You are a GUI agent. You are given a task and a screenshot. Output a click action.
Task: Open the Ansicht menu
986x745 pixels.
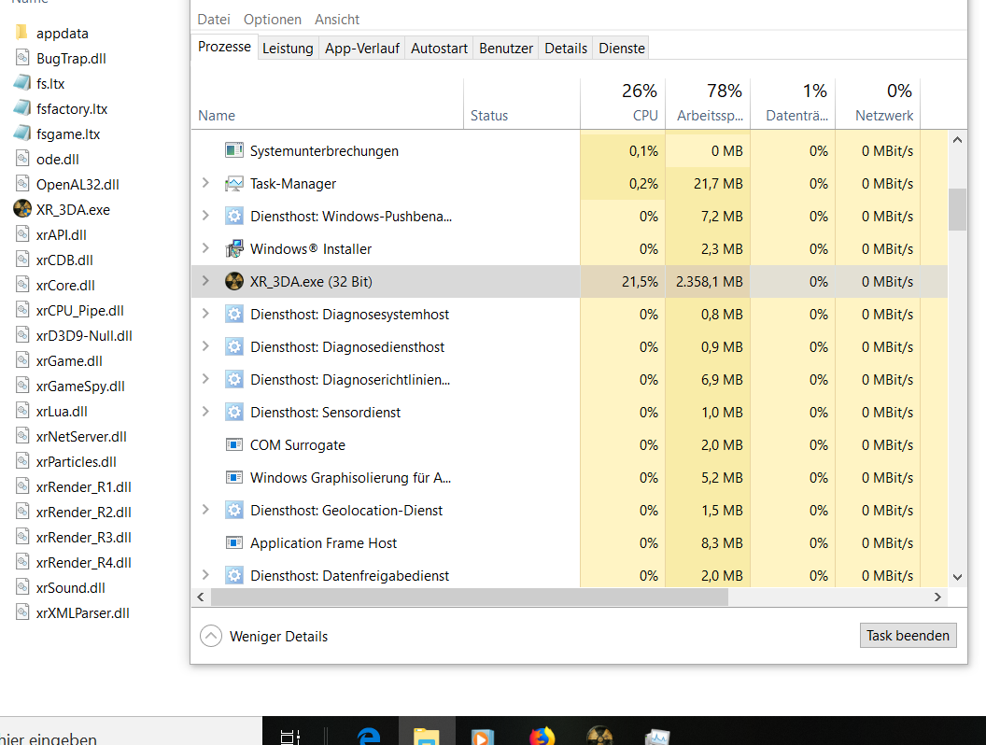click(337, 20)
